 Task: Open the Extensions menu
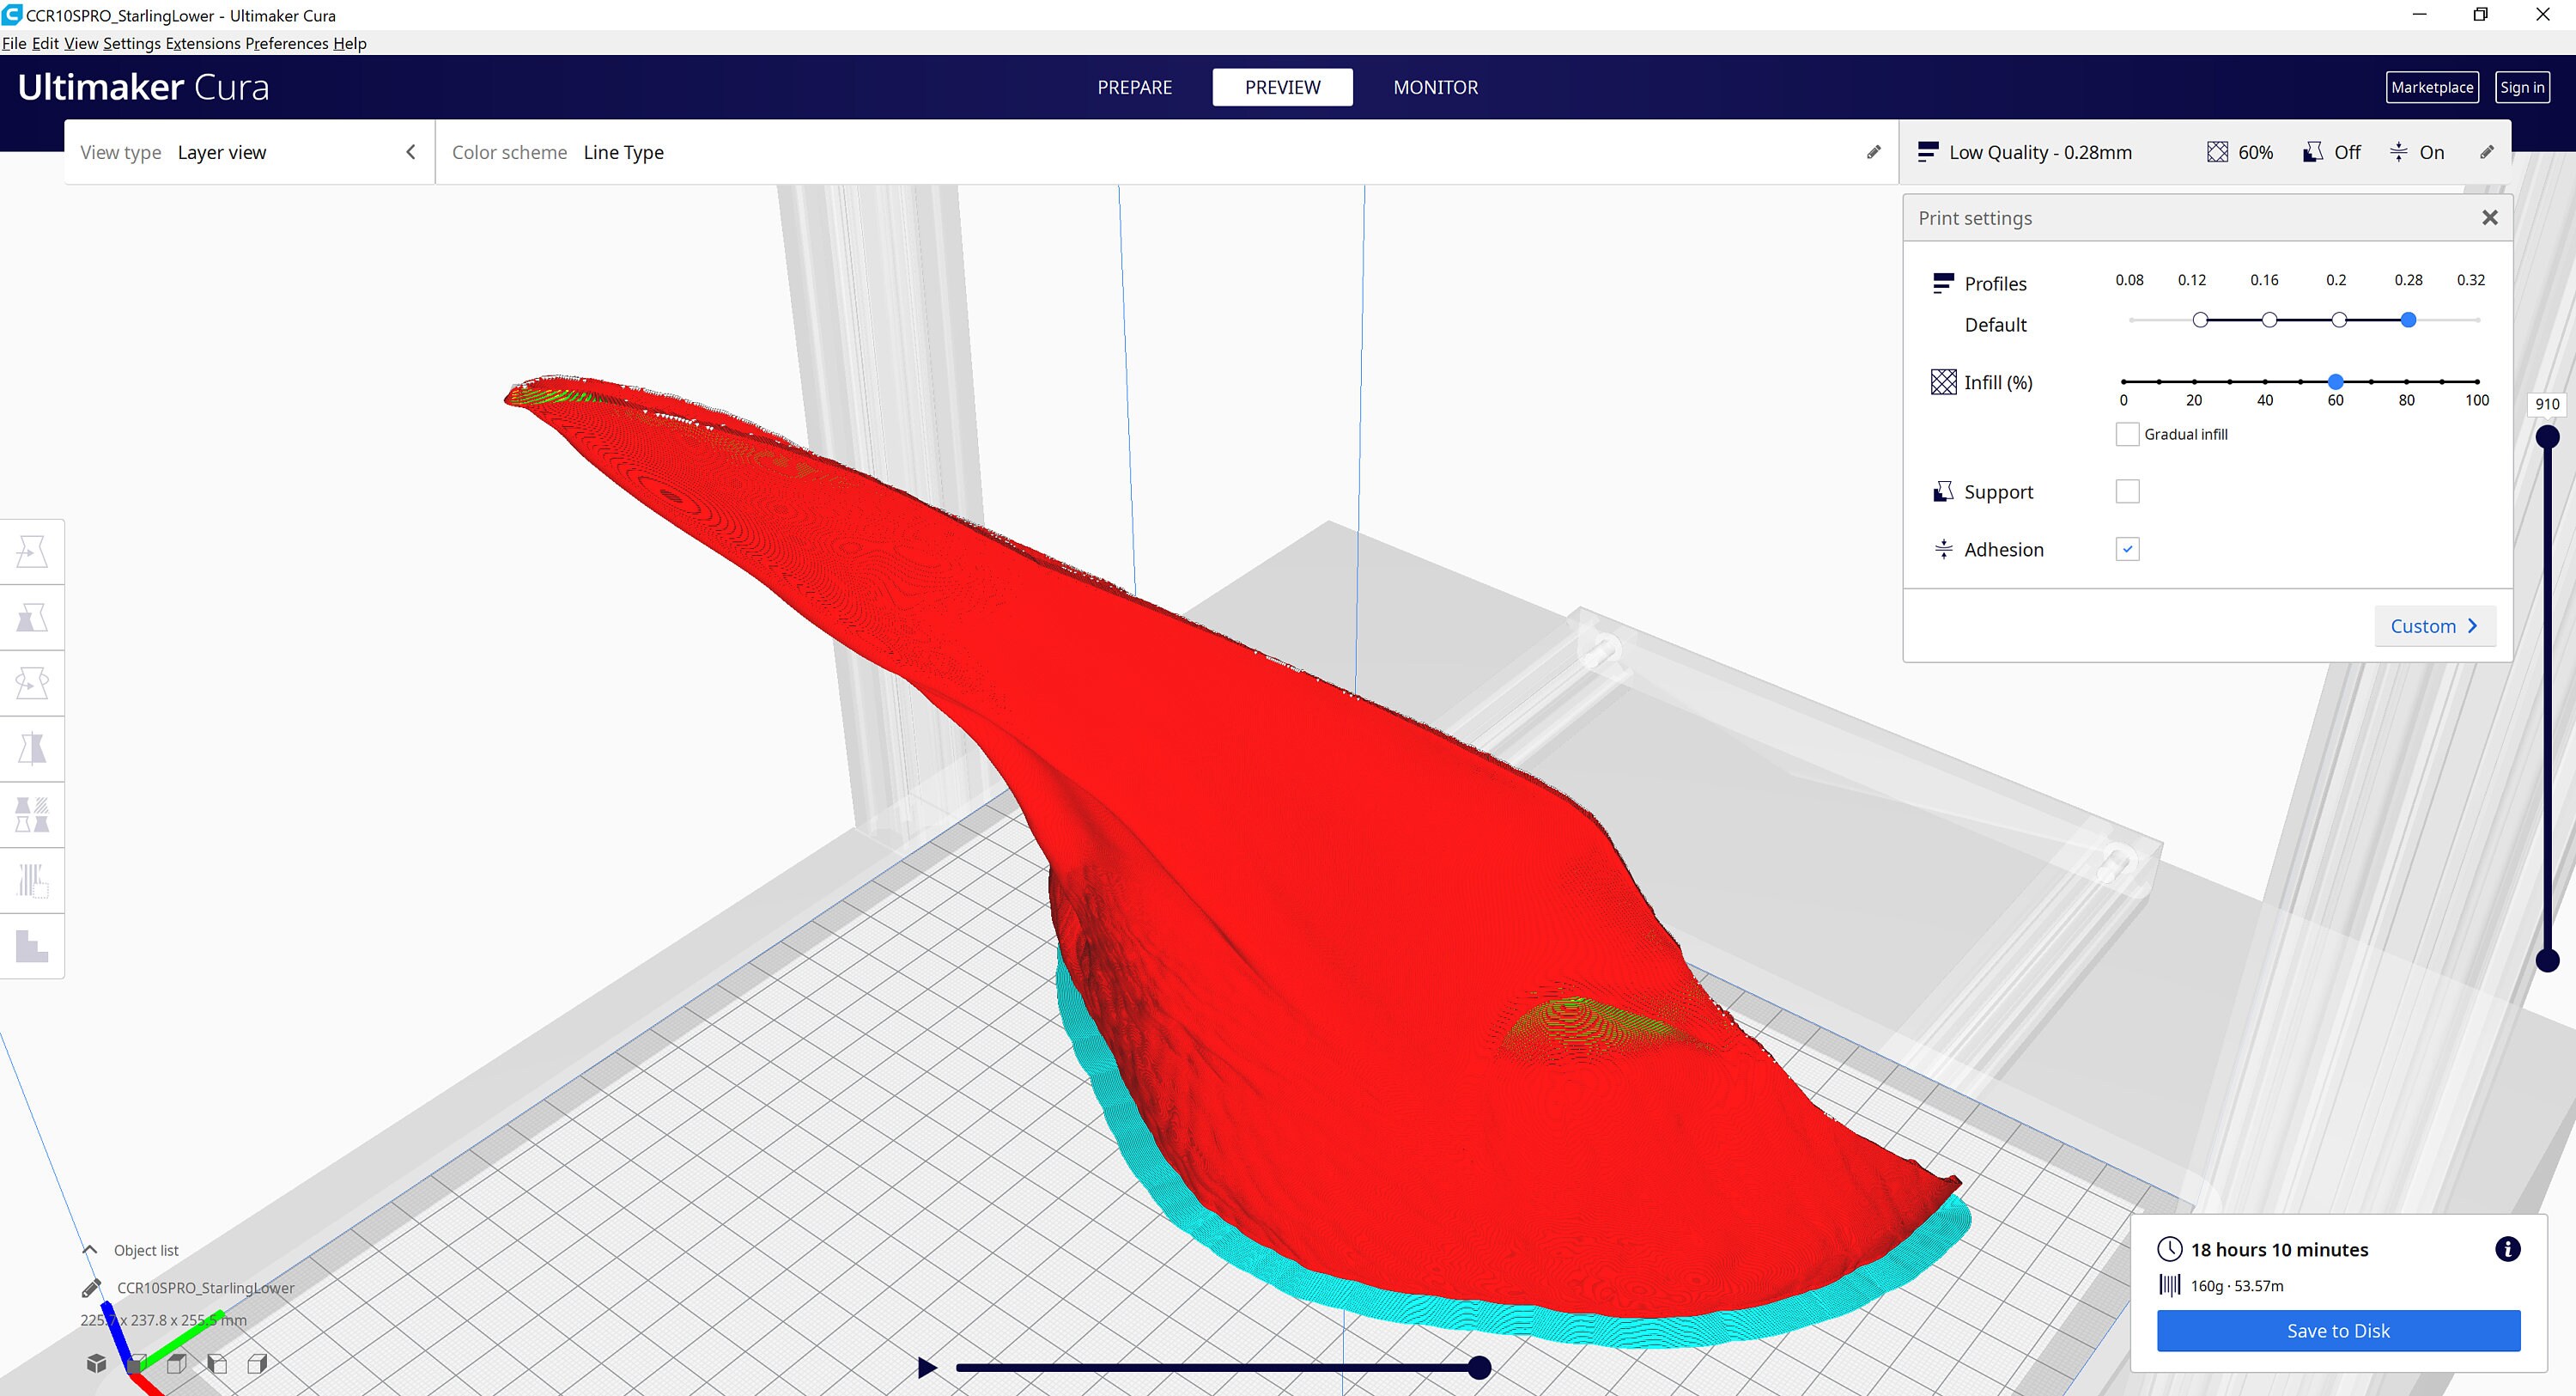pos(204,43)
